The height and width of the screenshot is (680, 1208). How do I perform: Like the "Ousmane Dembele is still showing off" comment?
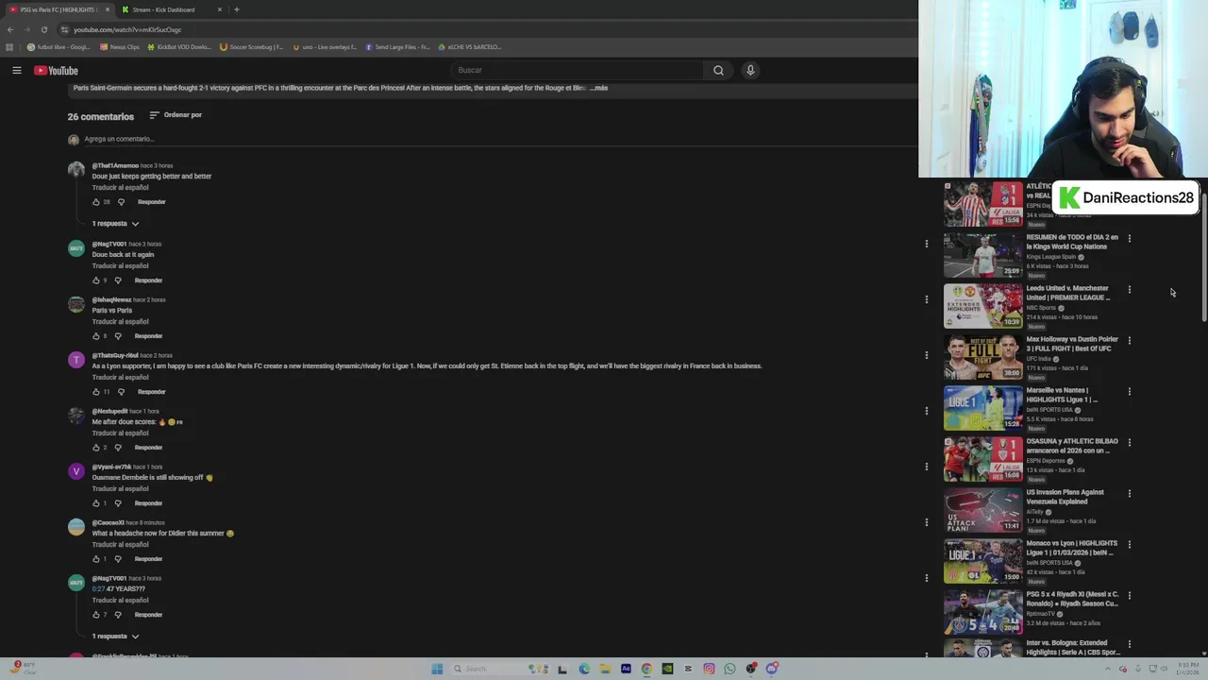95,503
